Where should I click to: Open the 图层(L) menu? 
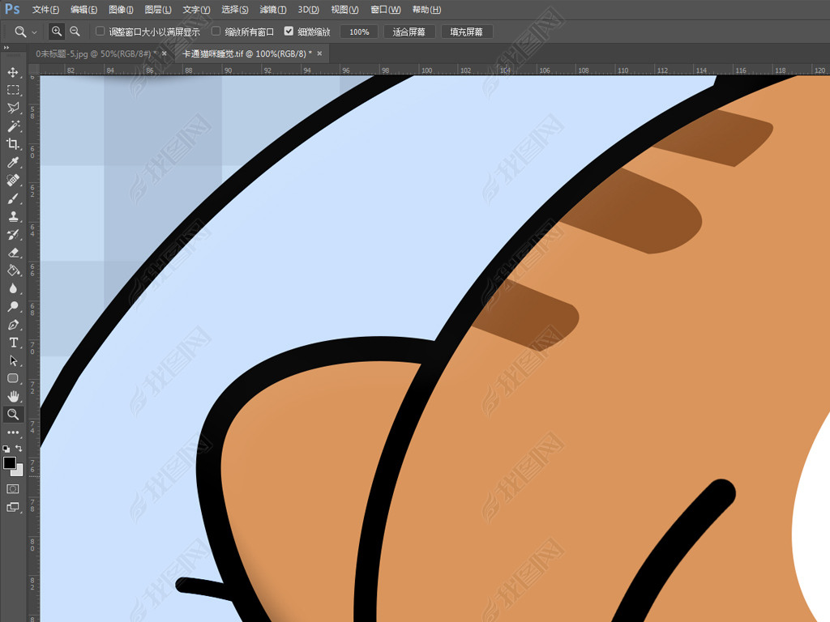coord(158,10)
